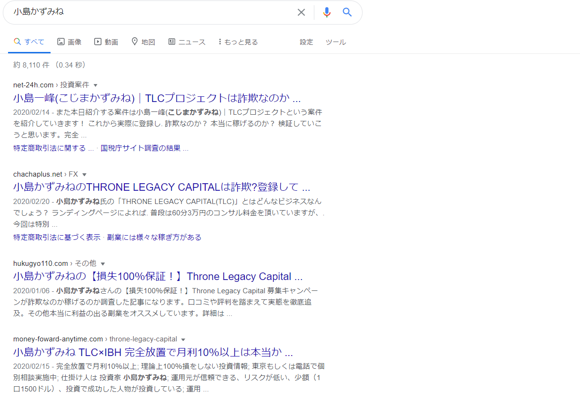Switch to the 画像 tab
This screenshot has height=399, width=580.
click(69, 42)
